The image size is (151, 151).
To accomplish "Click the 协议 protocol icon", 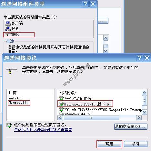I will (8, 35).
